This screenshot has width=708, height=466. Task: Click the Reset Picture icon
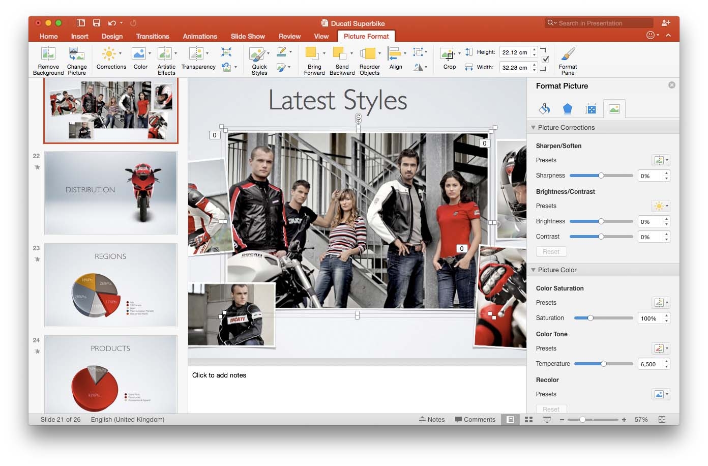[x=226, y=67]
